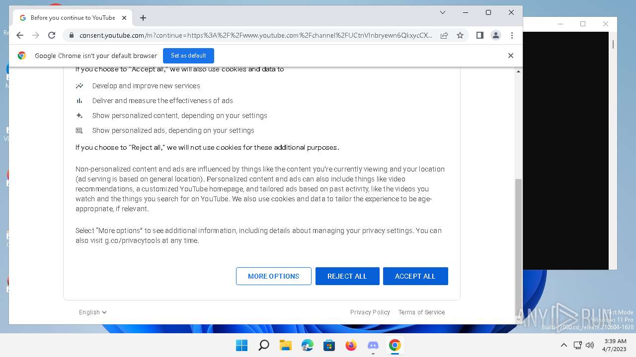Viewport: 636px width, 357px height.
Task: Dismiss the default browser notification bar
Action: point(510,56)
